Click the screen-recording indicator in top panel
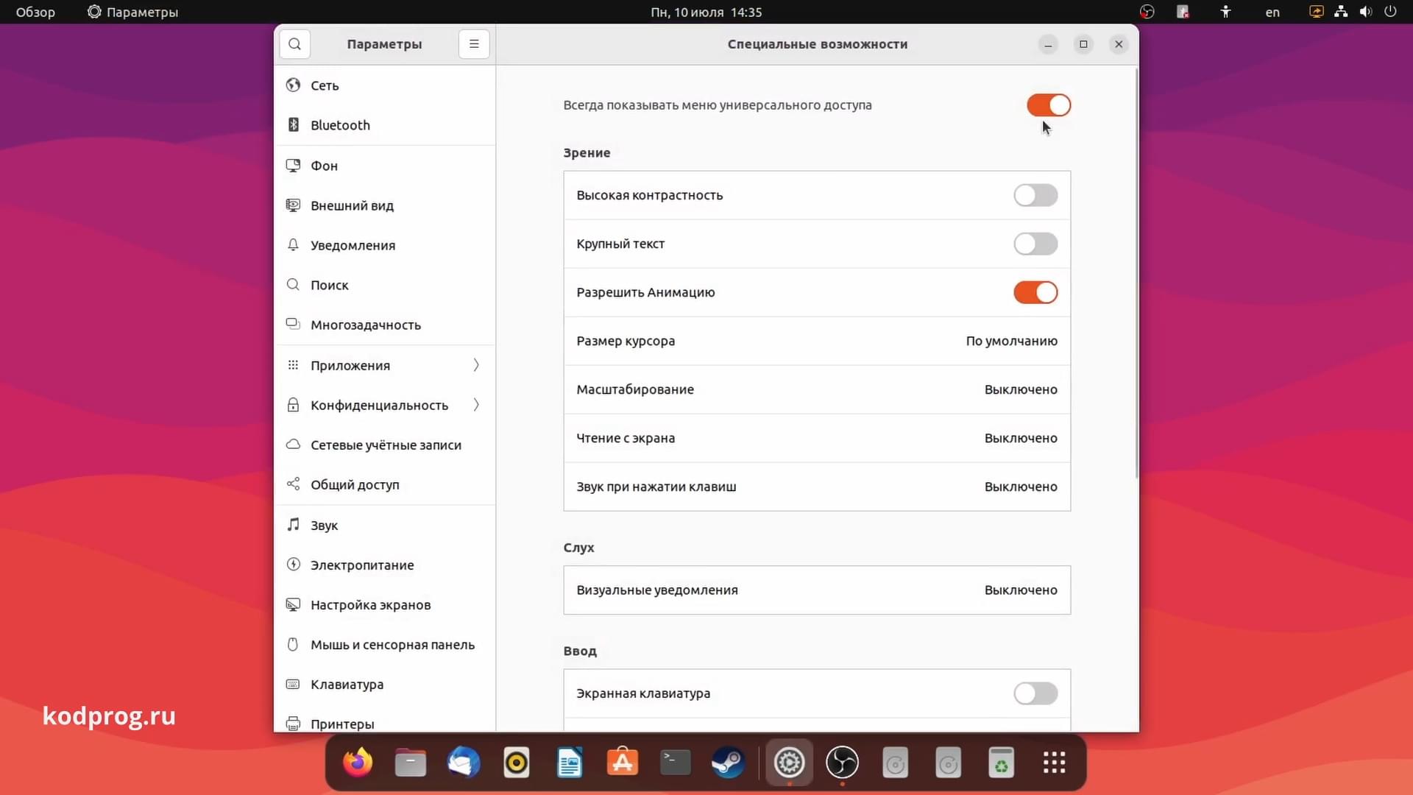Viewport: 1413px width, 795px height. 1317,12
